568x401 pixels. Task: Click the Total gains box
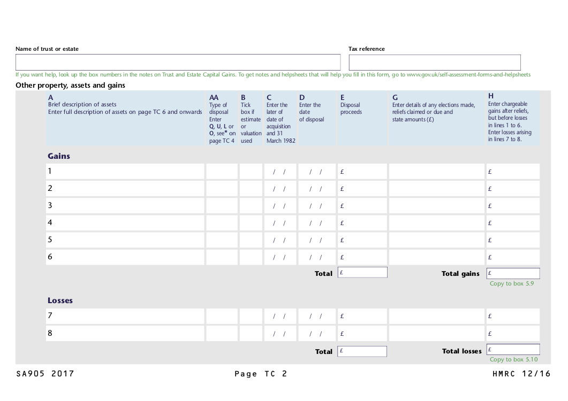pyautogui.click(x=513, y=273)
